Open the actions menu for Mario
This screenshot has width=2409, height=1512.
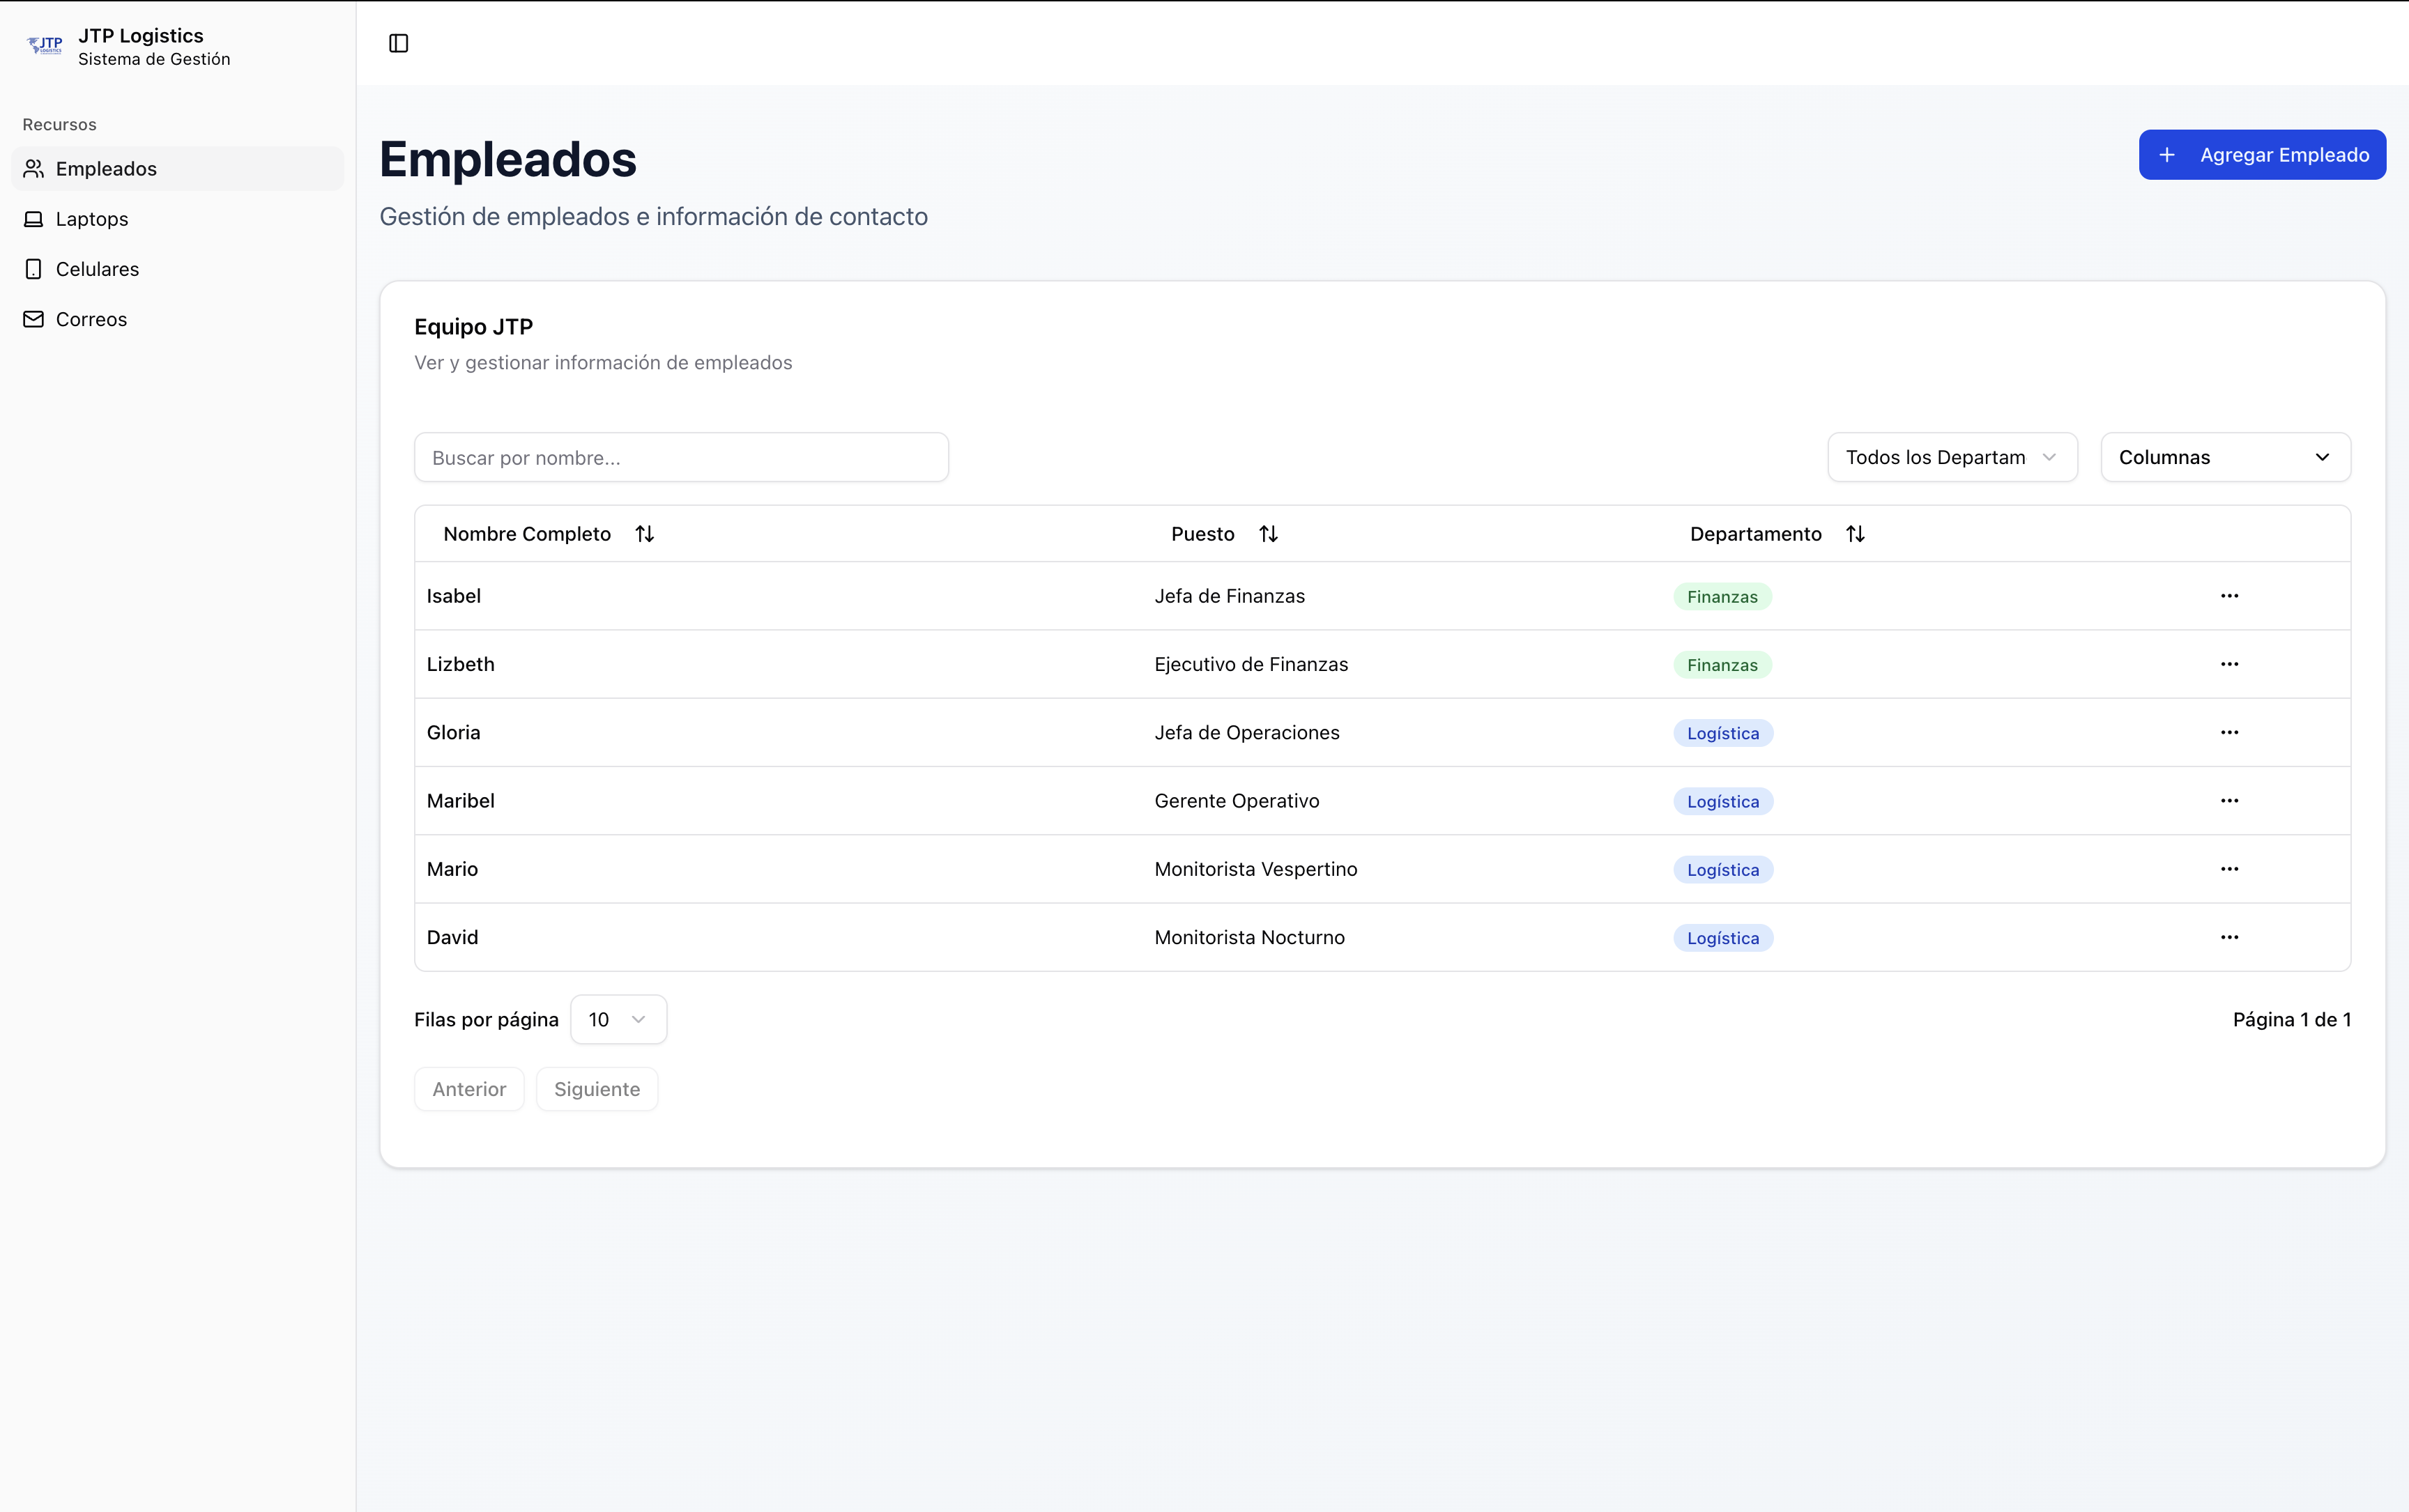coord(2229,869)
